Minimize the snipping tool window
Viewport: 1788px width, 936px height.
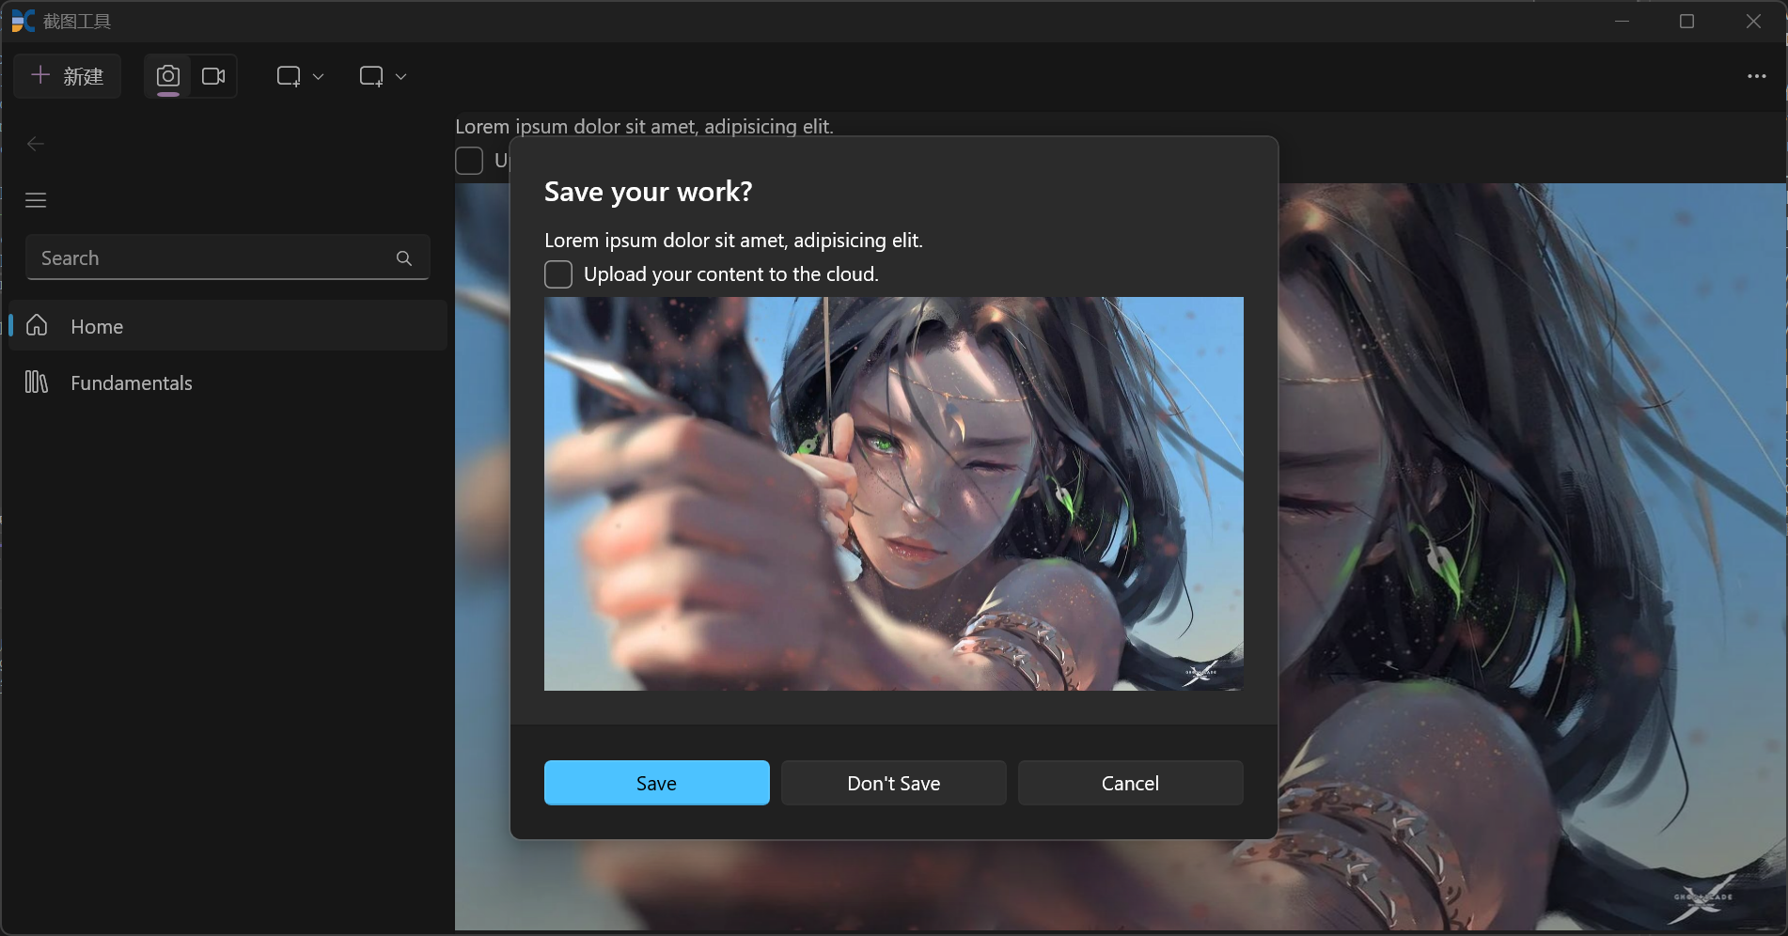pyautogui.click(x=1622, y=21)
